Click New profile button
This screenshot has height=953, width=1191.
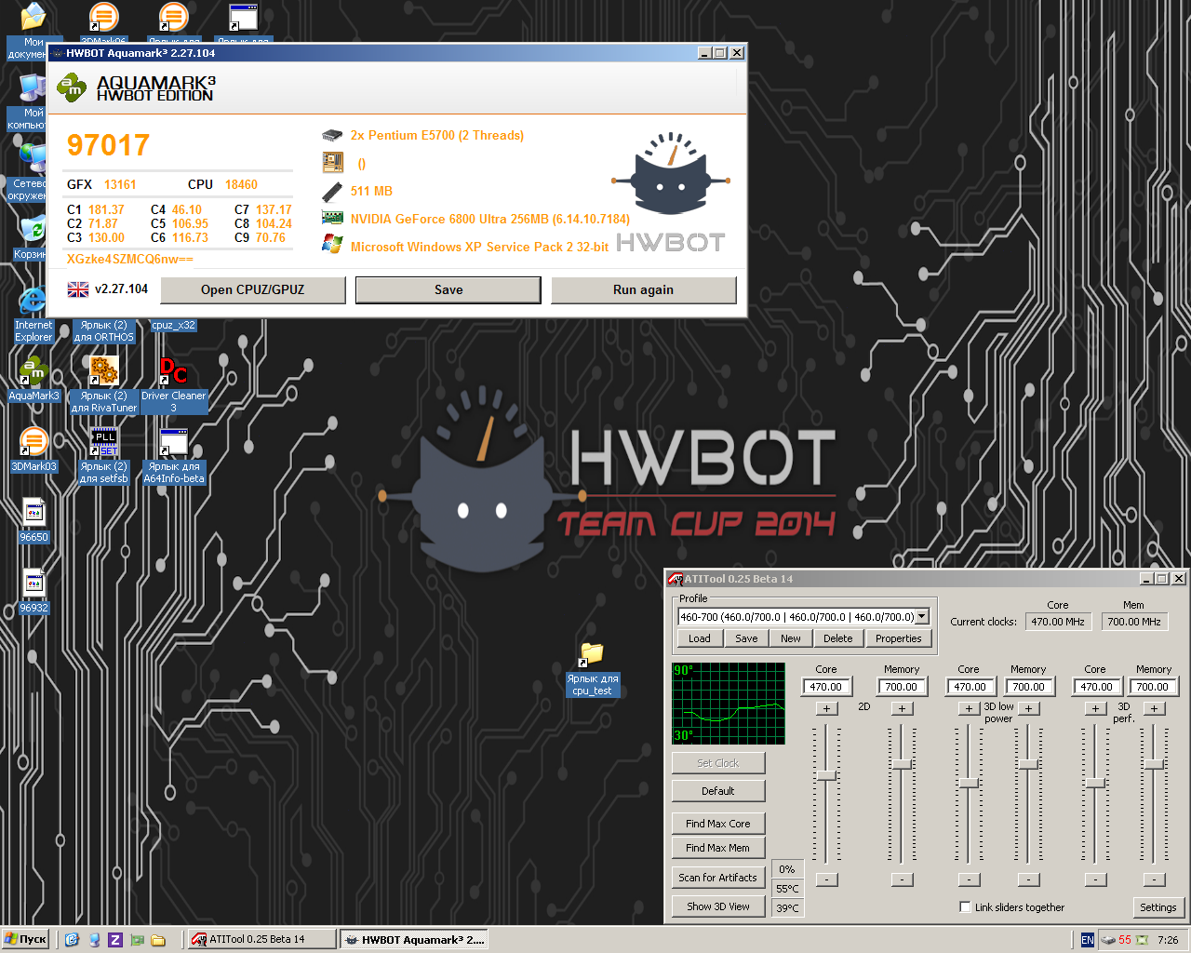coord(791,638)
